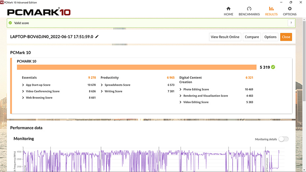306x172 pixels.
Task: Open the Options gear icon
Action: click(x=290, y=9)
